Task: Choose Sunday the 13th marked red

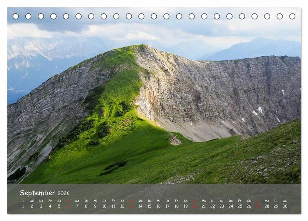Action: (131, 206)
